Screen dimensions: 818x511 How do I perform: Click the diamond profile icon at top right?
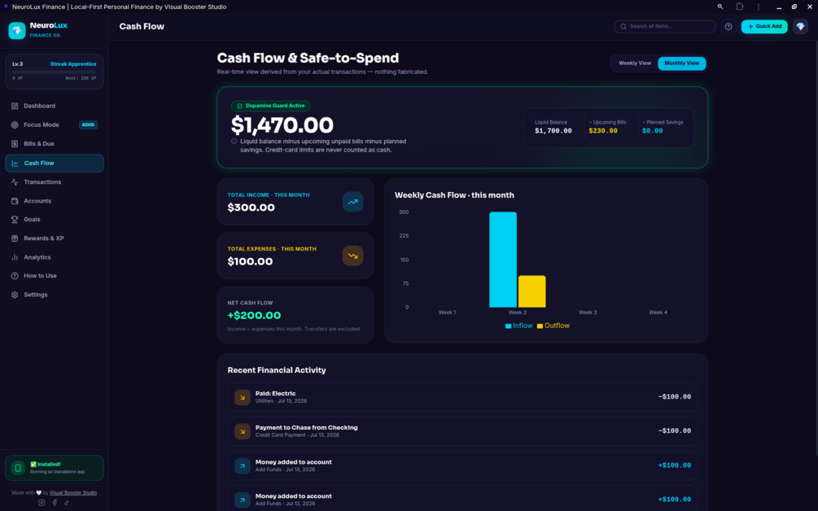(800, 27)
